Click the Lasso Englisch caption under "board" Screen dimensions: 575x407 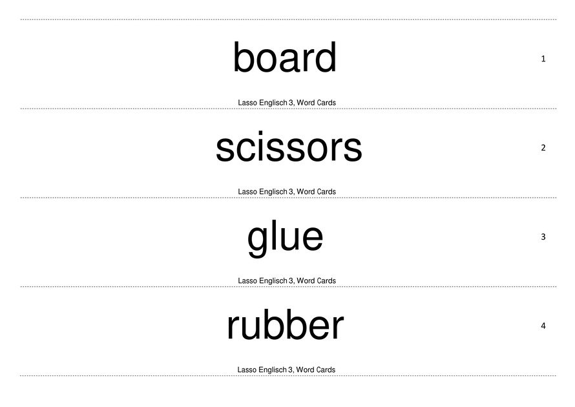click(287, 103)
